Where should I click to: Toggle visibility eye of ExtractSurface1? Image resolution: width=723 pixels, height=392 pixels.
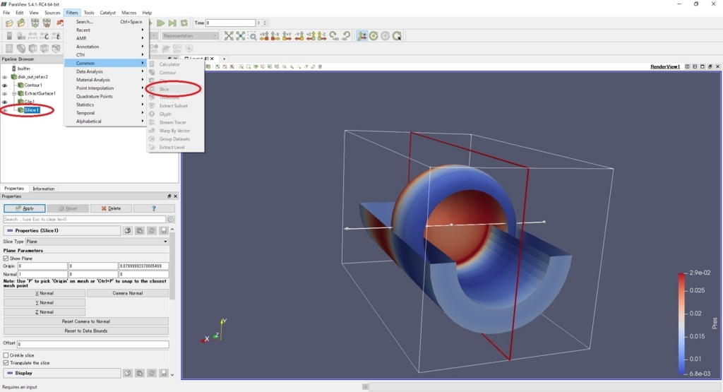pyautogui.click(x=5, y=94)
